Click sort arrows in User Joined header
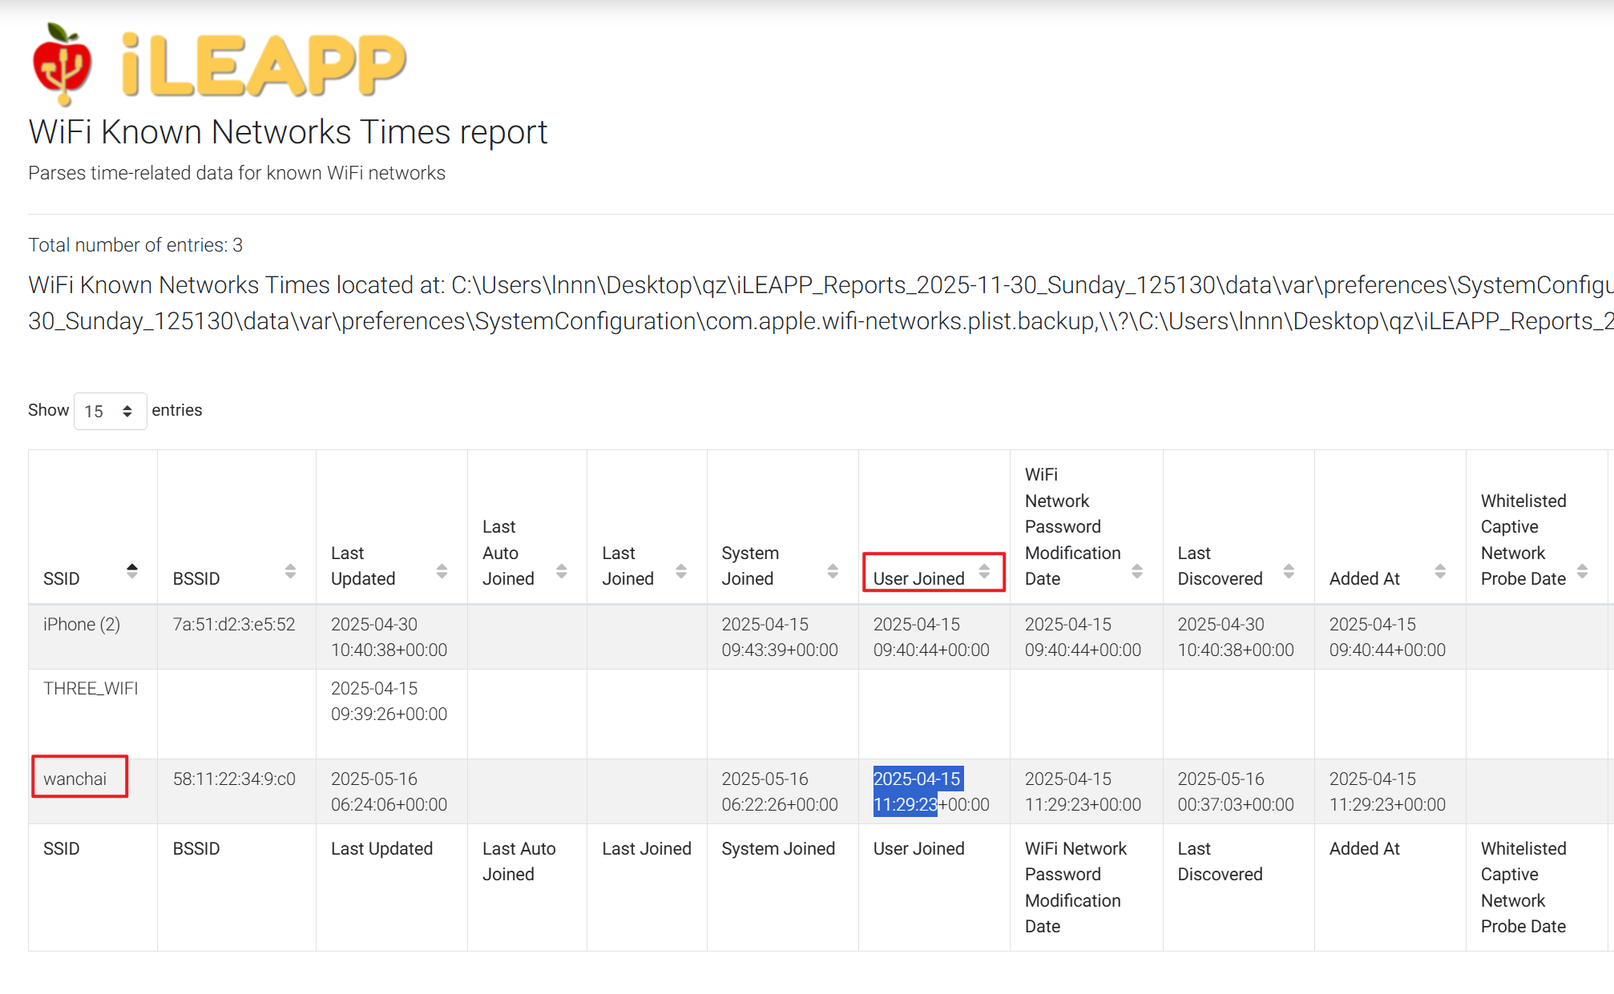The height and width of the screenshot is (994, 1614). coord(984,571)
